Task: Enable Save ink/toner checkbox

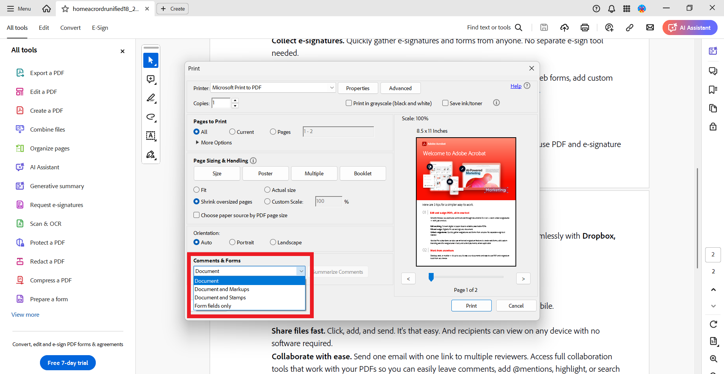Action: (445, 103)
